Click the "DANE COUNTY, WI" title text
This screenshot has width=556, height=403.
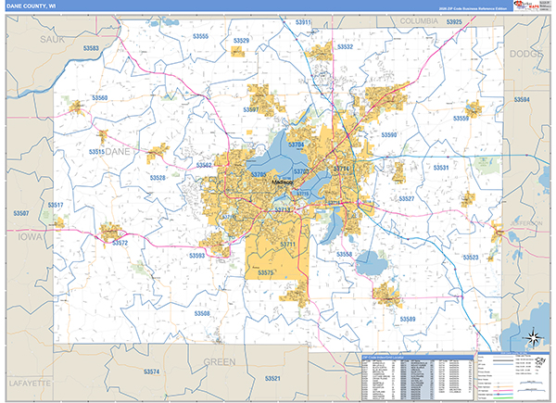[31, 6]
